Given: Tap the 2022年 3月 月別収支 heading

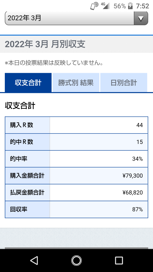Looking at the screenshot, I should pyautogui.click(x=45, y=44).
